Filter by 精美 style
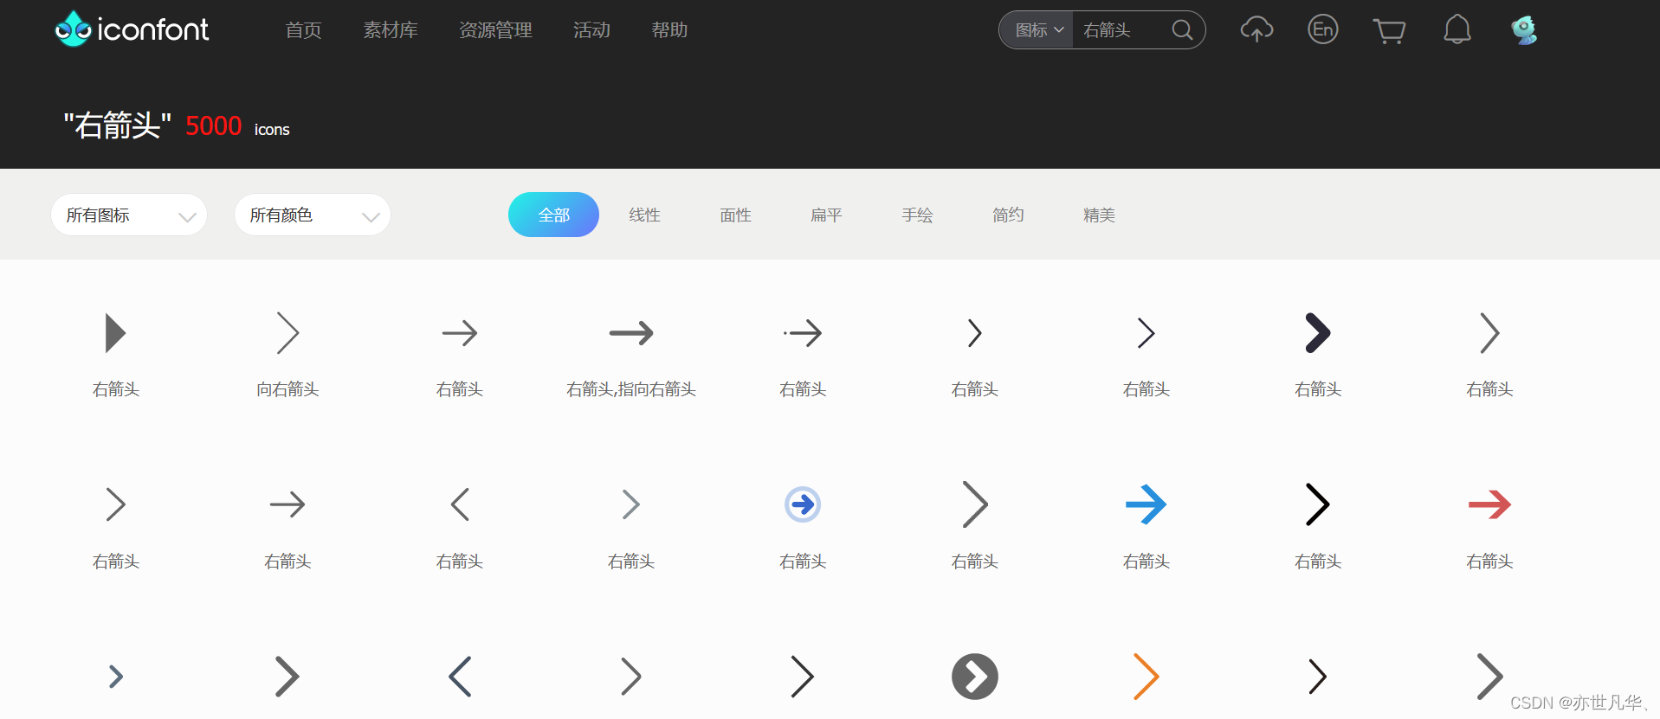The image size is (1660, 719). [x=1099, y=215]
